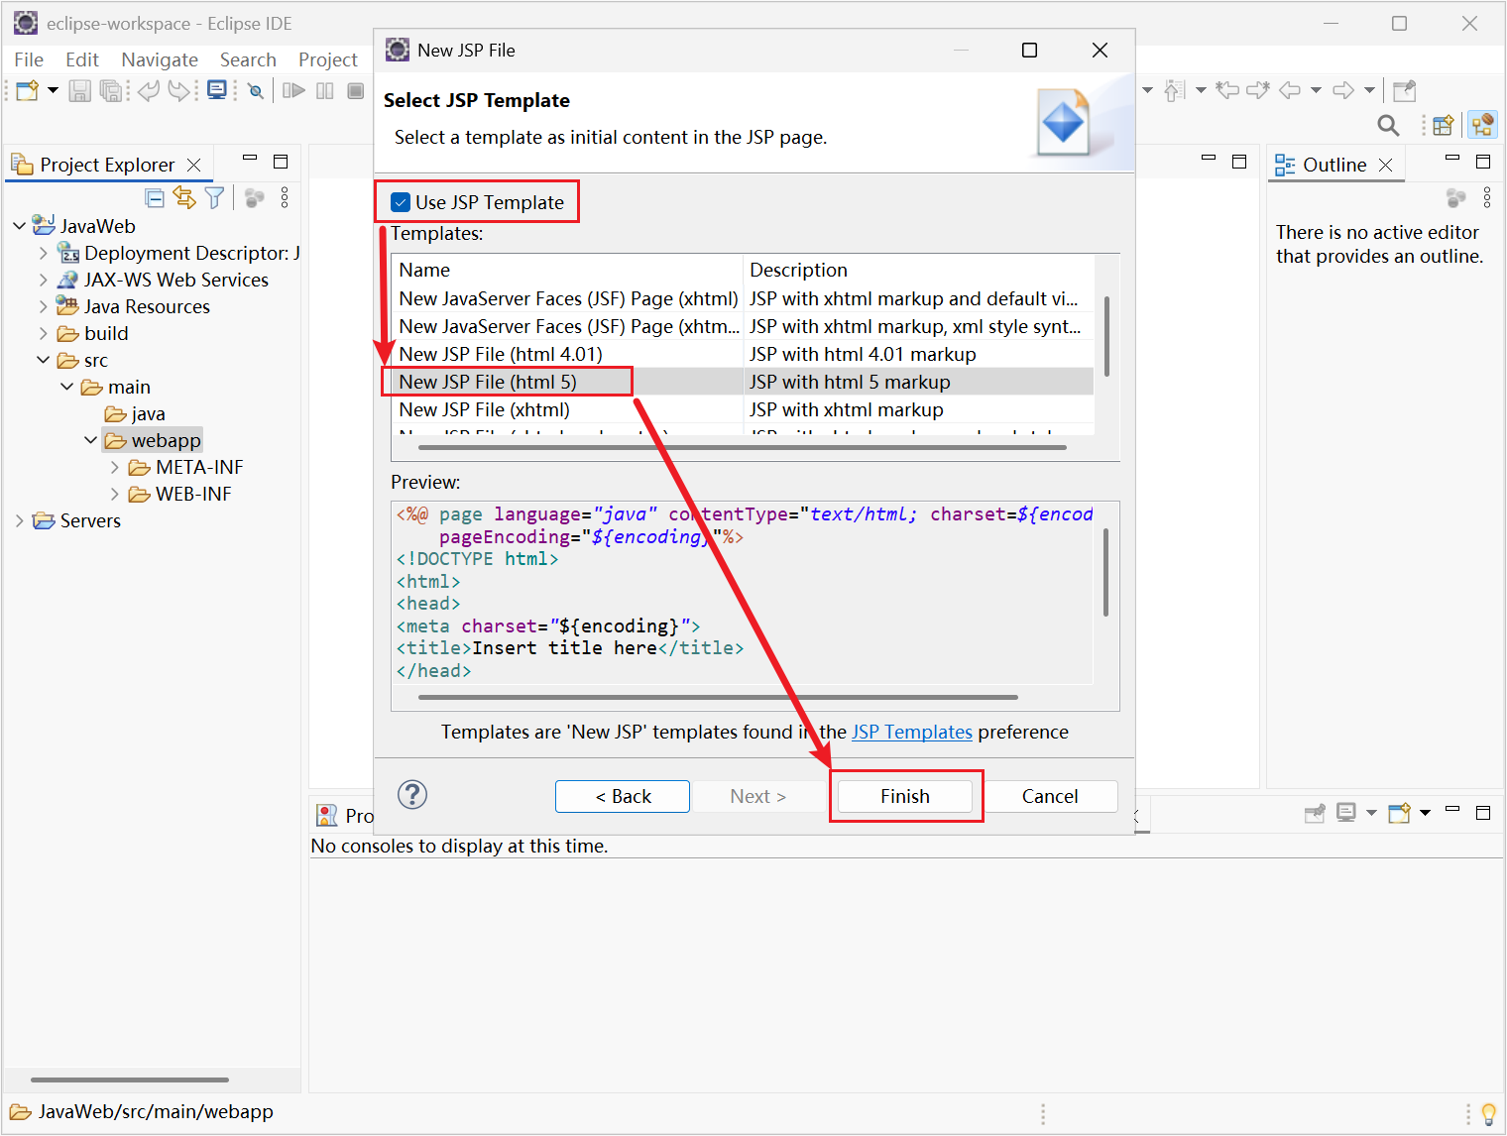Click the Resume debug icon
The width and height of the screenshot is (1507, 1136).
click(293, 91)
